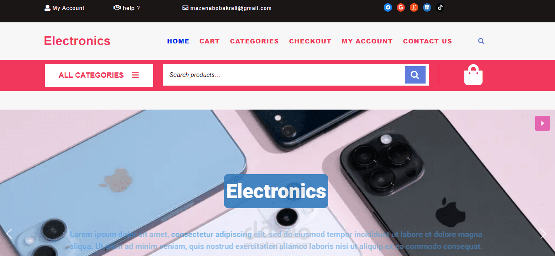Select the HOME menu item
555x256 pixels.
178,41
